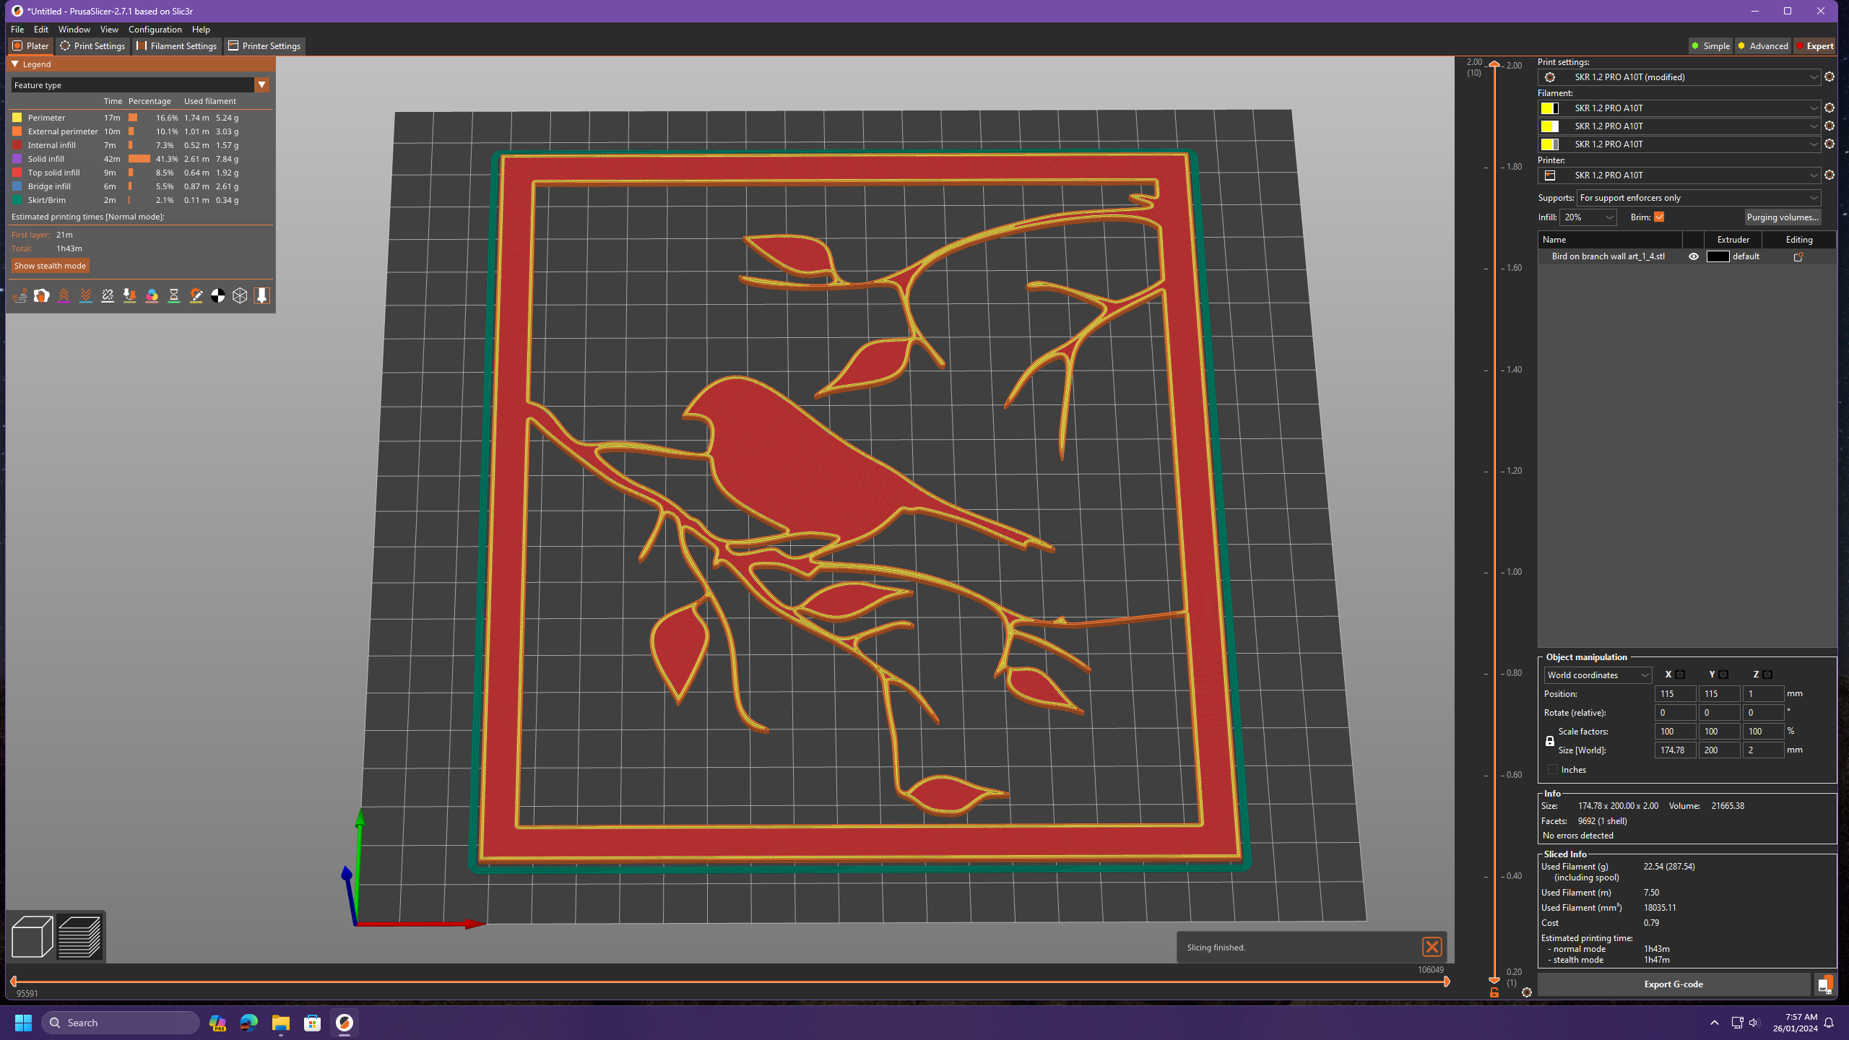The width and height of the screenshot is (1849, 1040).
Task: Collapse the Legend panel triangle
Action: click(x=15, y=64)
